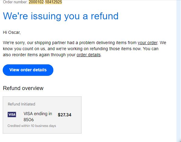Click the line starting 'know you count on us'
The width and height of the screenshot is (181, 142).
81,49
